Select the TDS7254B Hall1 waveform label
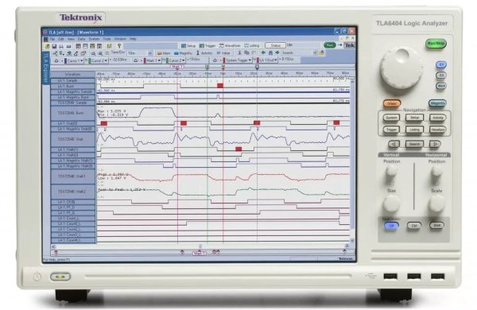The height and width of the screenshot is (310, 477). (x=73, y=176)
